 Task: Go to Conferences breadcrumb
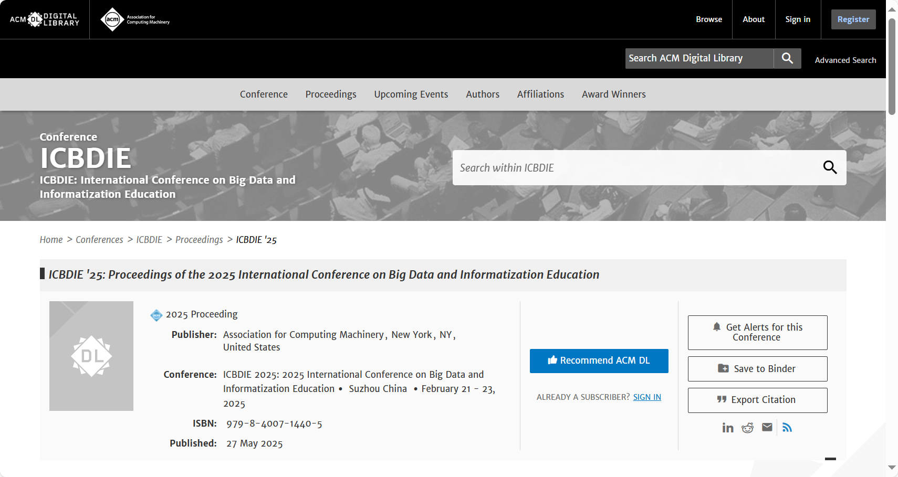[x=99, y=240]
